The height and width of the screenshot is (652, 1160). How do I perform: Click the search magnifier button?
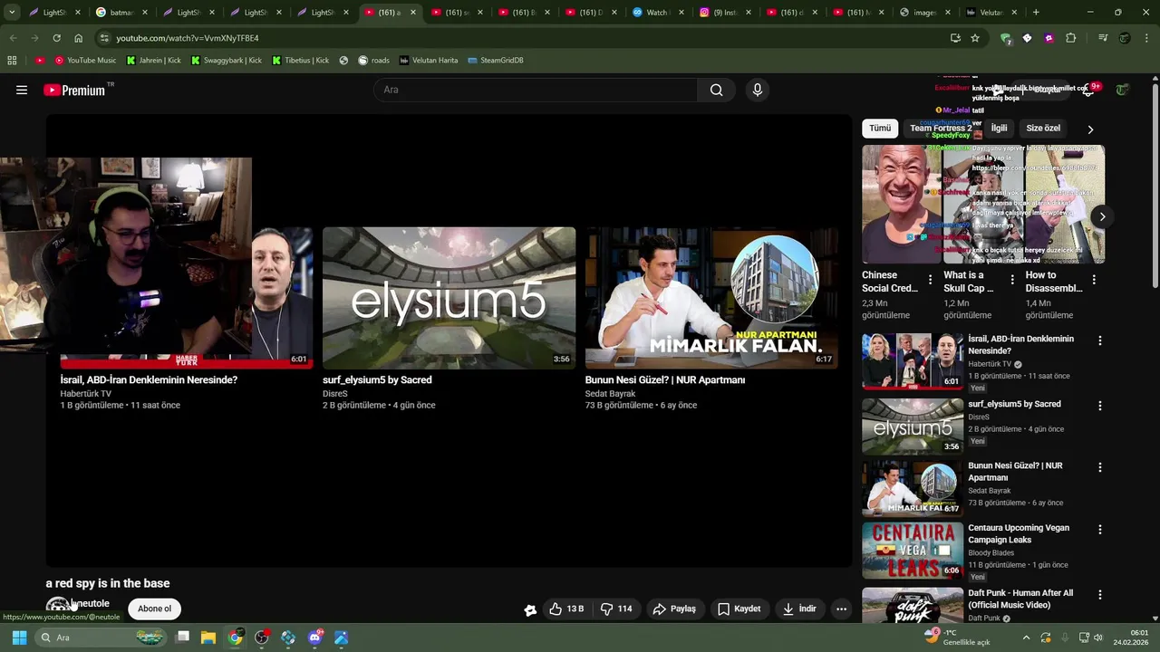(x=717, y=90)
